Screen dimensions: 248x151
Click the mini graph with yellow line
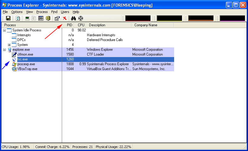click(169, 18)
